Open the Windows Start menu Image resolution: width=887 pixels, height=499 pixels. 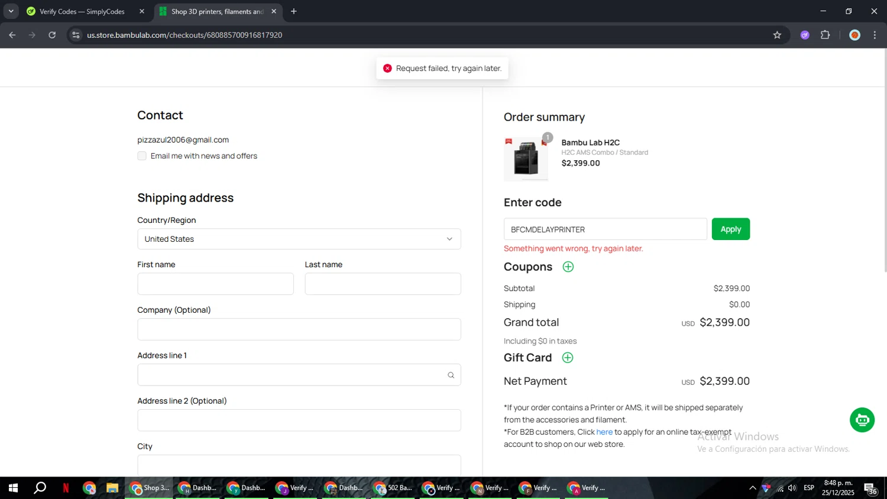coord(13,488)
